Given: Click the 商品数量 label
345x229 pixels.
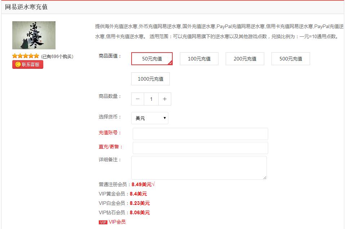Looking at the screenshot, I should [110, 96].
